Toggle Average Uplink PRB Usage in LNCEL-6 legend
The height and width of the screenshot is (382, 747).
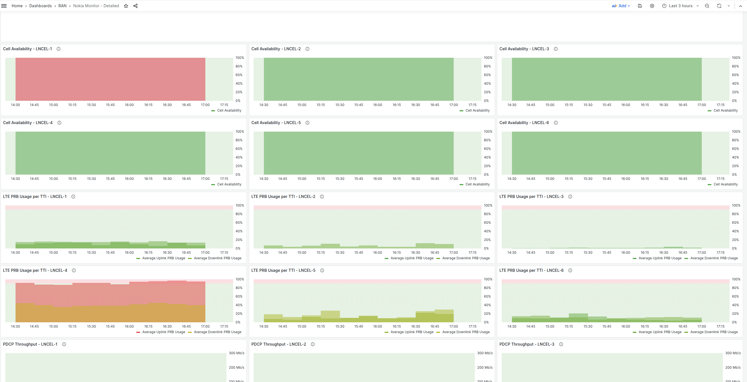(x=660, y=332)
